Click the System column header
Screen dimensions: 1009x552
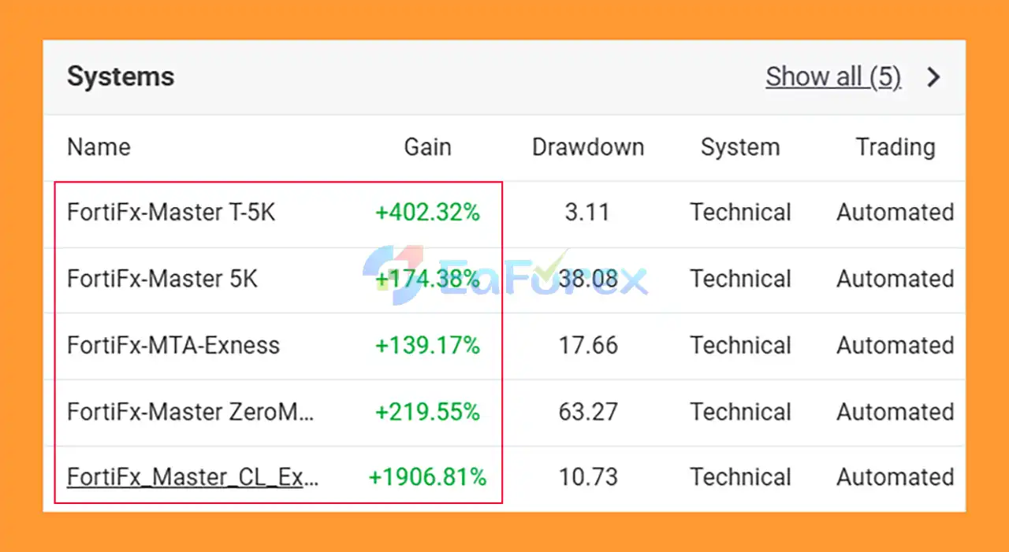(x=739, y=147)
